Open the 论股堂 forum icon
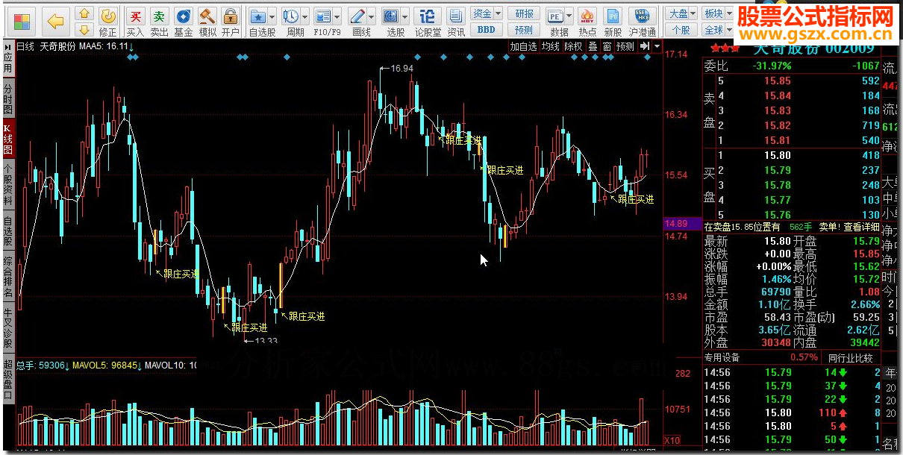This screenshot has height=455, width=903. pos(428,21)
